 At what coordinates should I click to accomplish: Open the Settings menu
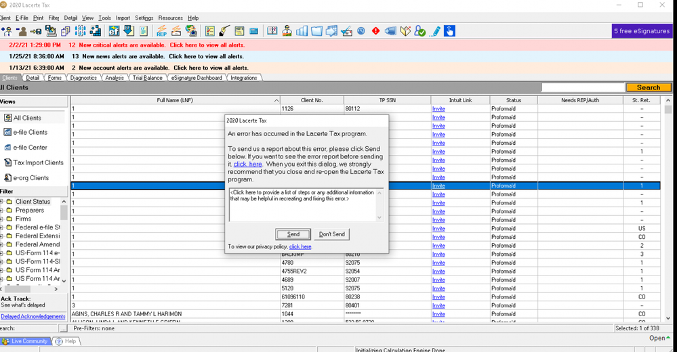coord(144,18)
